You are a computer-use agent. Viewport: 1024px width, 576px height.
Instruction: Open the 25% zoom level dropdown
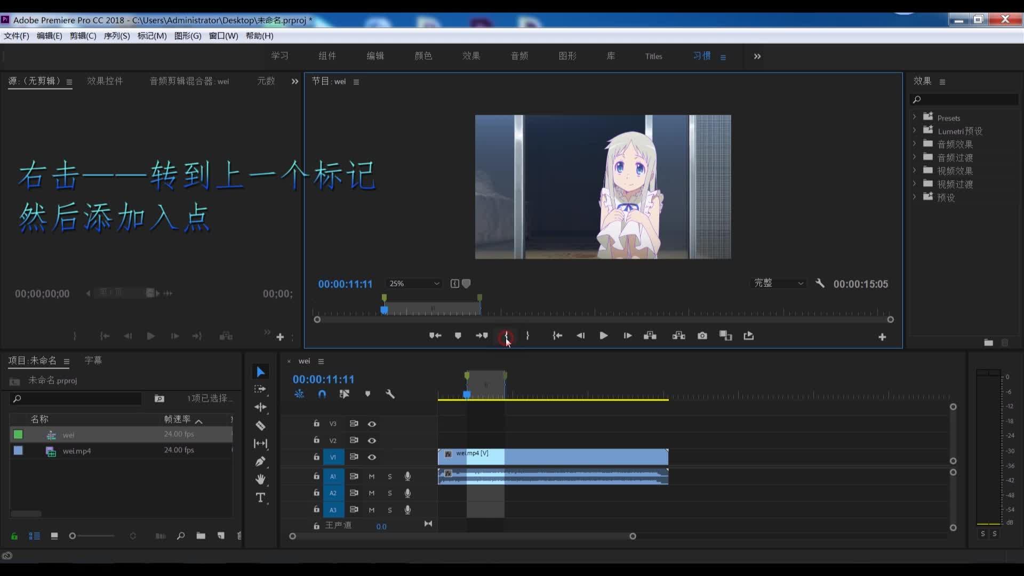pyautogui.click(x=414, y=283)
